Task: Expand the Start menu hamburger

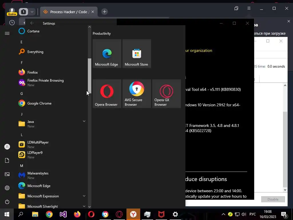Action: pos(7,33)
